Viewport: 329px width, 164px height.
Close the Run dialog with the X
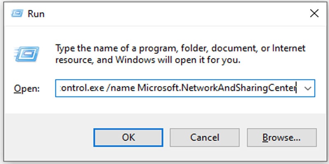click(x=314, y=14)
